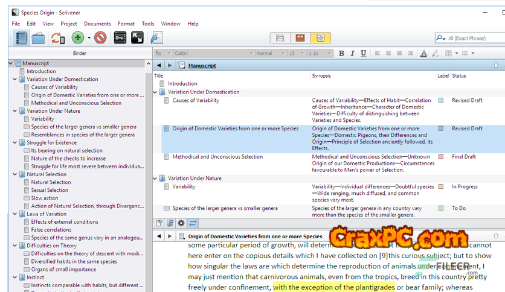This screenshot has height=292, width=505.
Task: Toggle the Binder panel icon
Action: click(21, 38)
